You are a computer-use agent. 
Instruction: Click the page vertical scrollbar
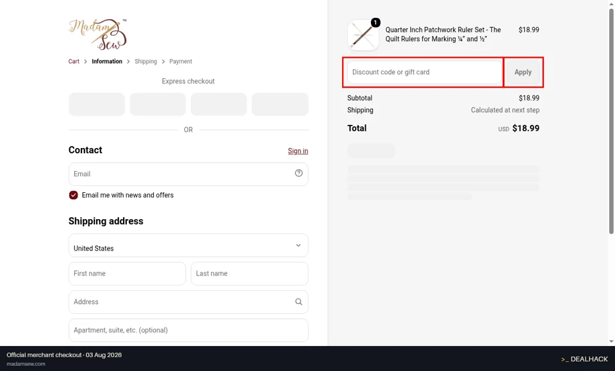pos(611,122)
